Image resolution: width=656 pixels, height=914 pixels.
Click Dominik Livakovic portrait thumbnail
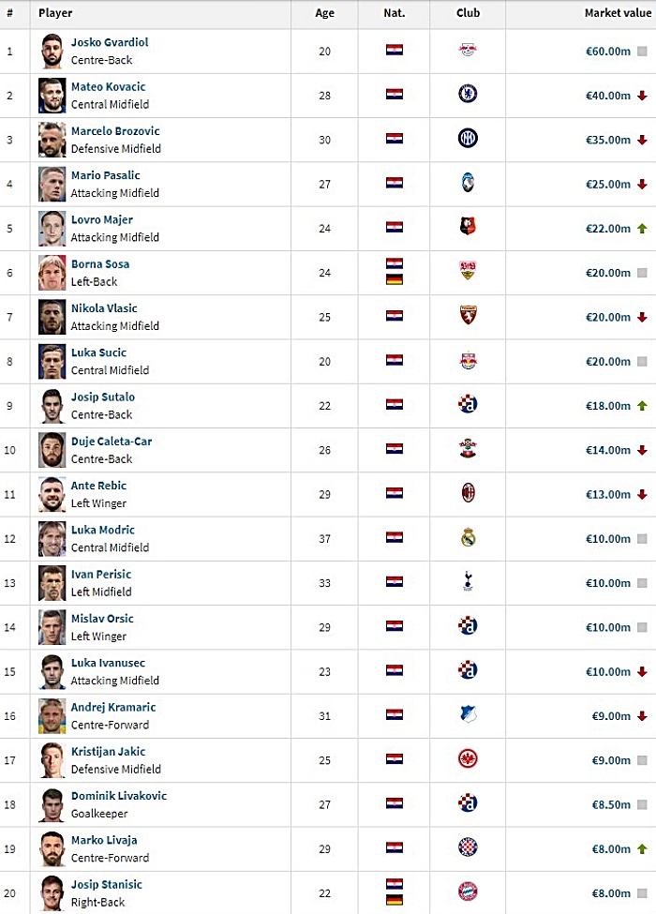point(52,804)
